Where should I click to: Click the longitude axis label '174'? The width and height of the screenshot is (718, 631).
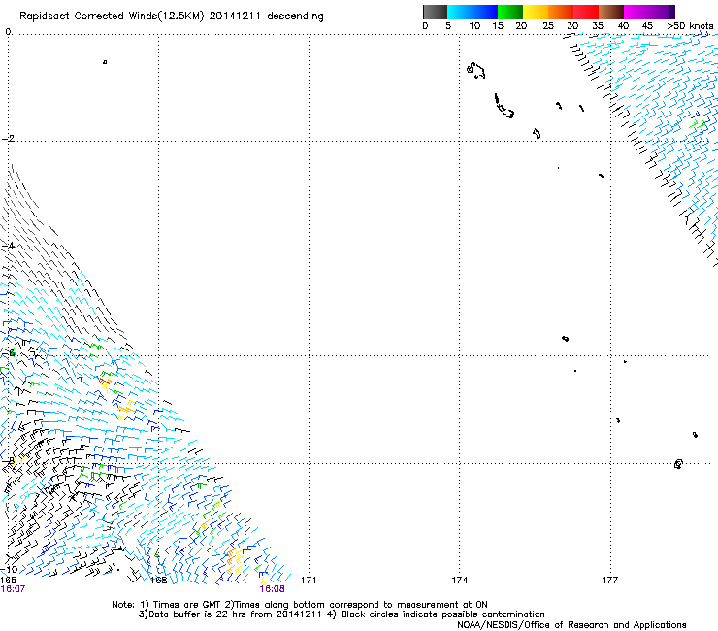click(459, 581)
